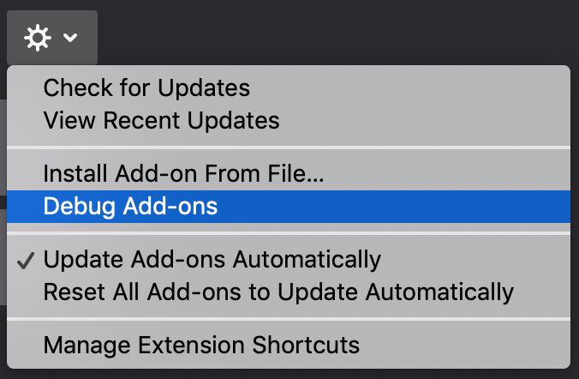Go to extension keyboard shortcuts management
This screenshot has height=379, width=579.
[x=289, y=346]
